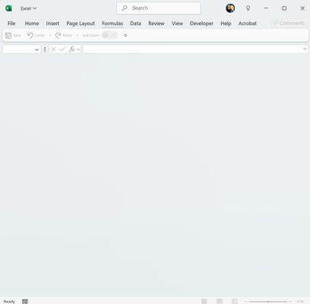This screenshot has width=310, height=304.
Task: Expand the formula bar chevron
Action: point(305,49)
